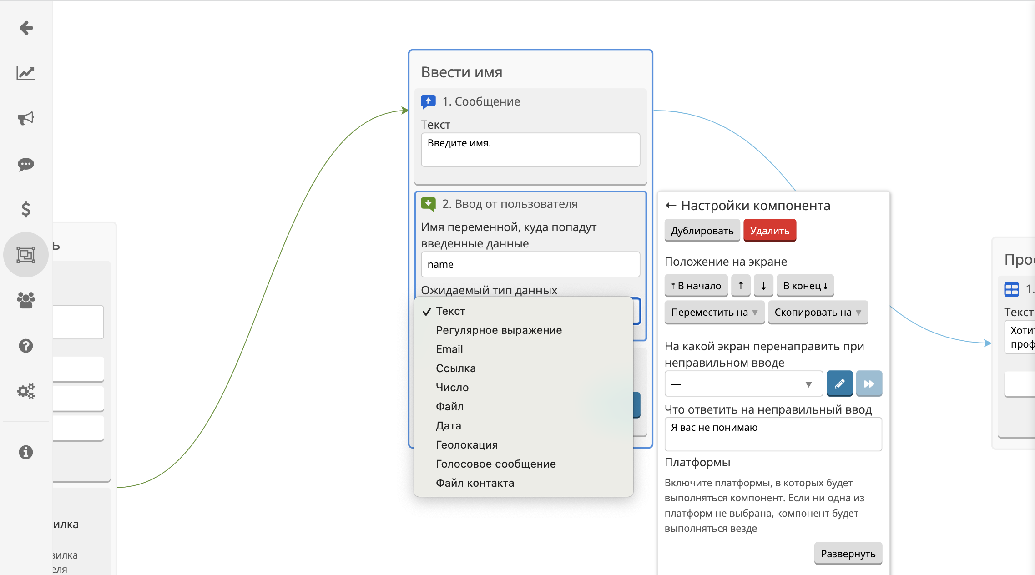This screenshot has width=1035, height=575.
Task: Select Email in the data type list
Action: (x=524, y=349)
